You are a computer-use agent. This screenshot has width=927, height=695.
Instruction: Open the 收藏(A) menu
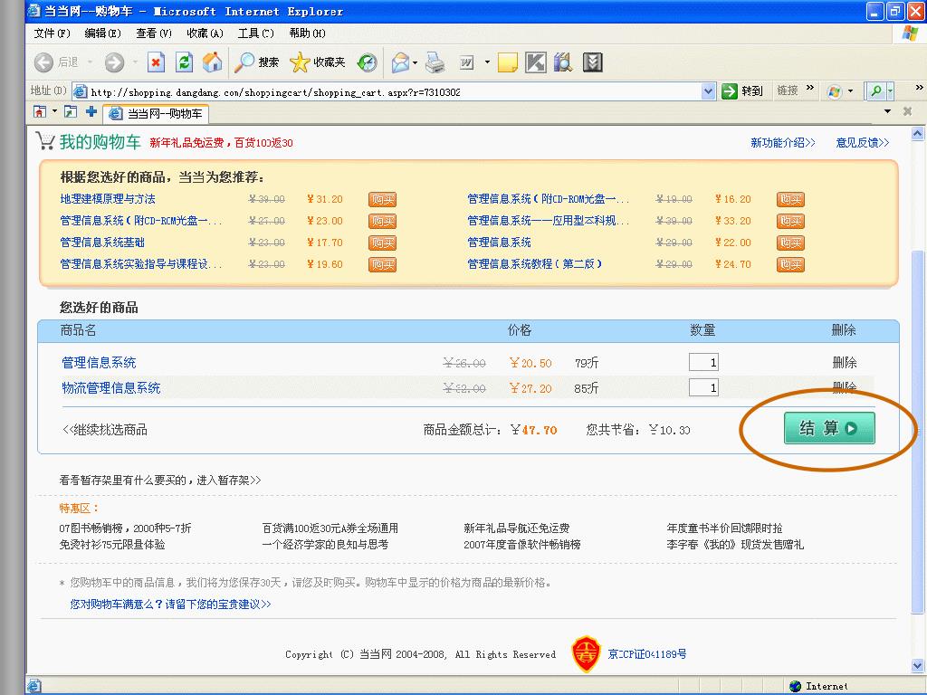[x=205, y=33]
